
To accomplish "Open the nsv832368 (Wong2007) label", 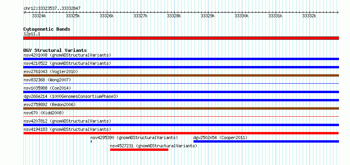I will (x=47, y=80).
